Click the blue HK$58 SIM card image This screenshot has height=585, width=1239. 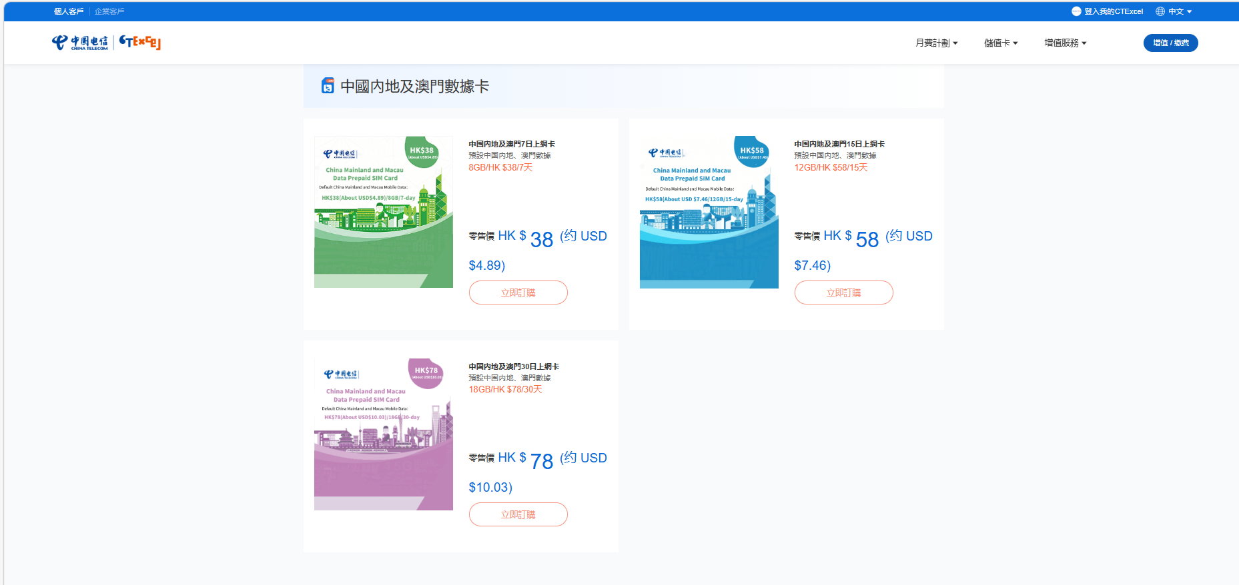709,212
